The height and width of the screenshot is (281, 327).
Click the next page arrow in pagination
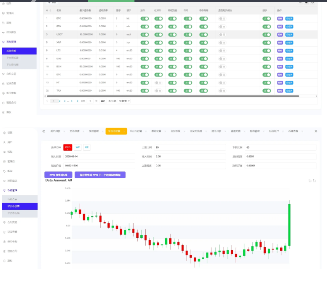click(x=78, y=101)
